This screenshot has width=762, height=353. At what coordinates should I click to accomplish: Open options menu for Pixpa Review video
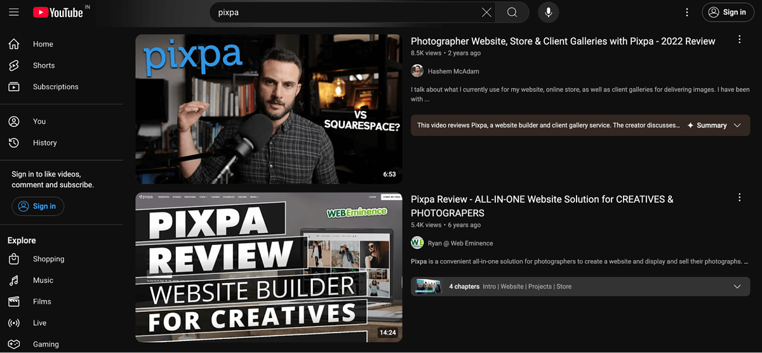tap(739, 197)
